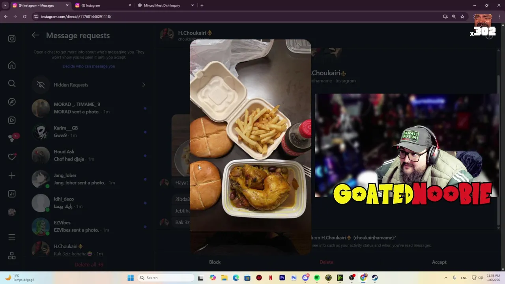Open Notifications heart icon

12,157
